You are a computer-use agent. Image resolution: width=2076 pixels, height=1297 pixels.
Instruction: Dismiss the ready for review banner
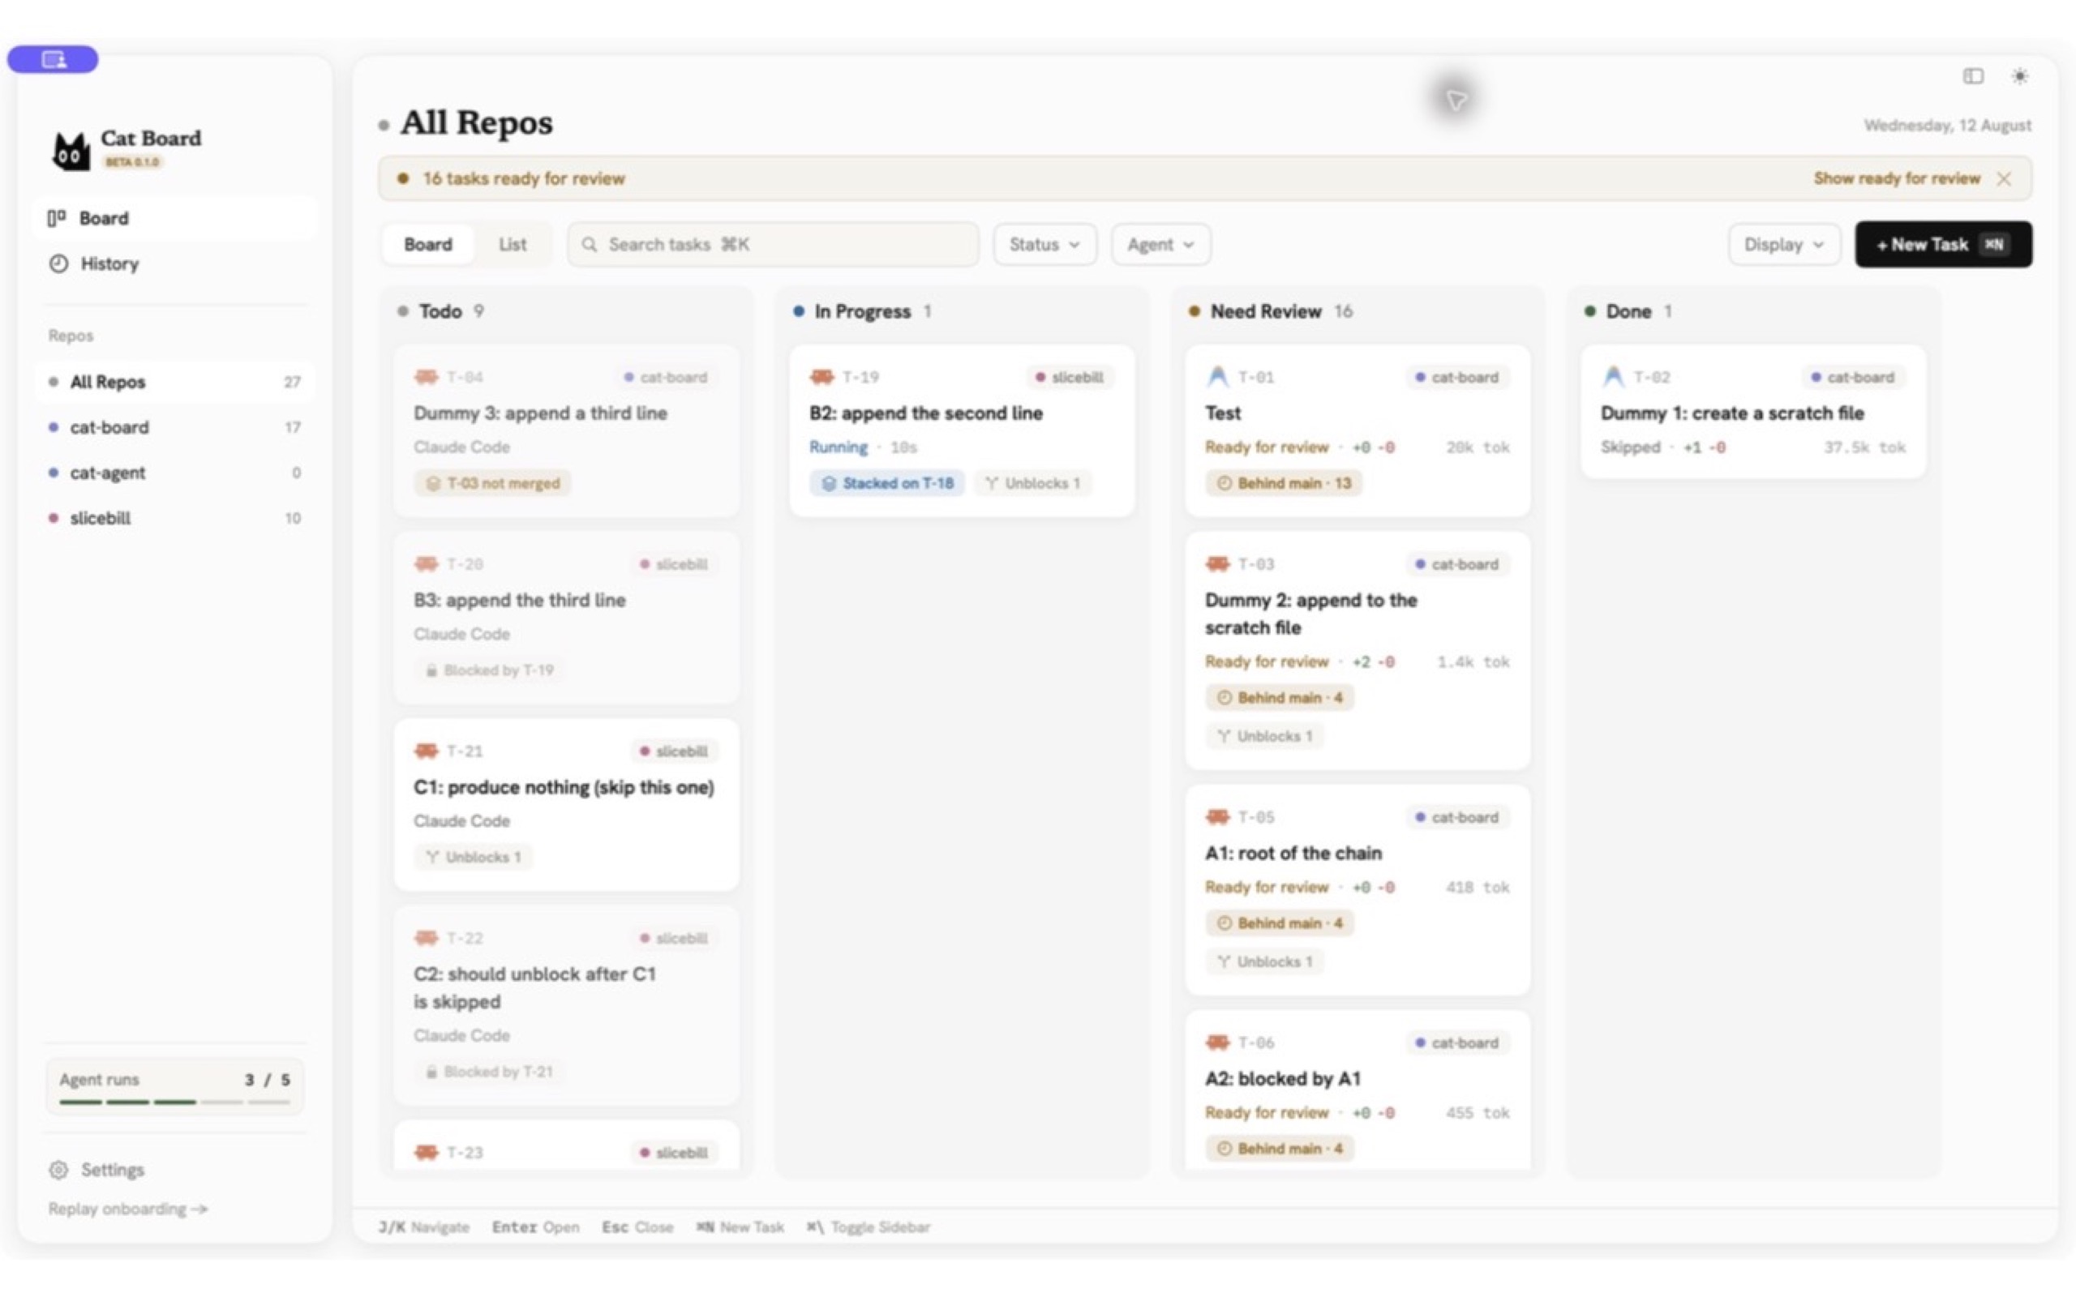click(2003, 178)
